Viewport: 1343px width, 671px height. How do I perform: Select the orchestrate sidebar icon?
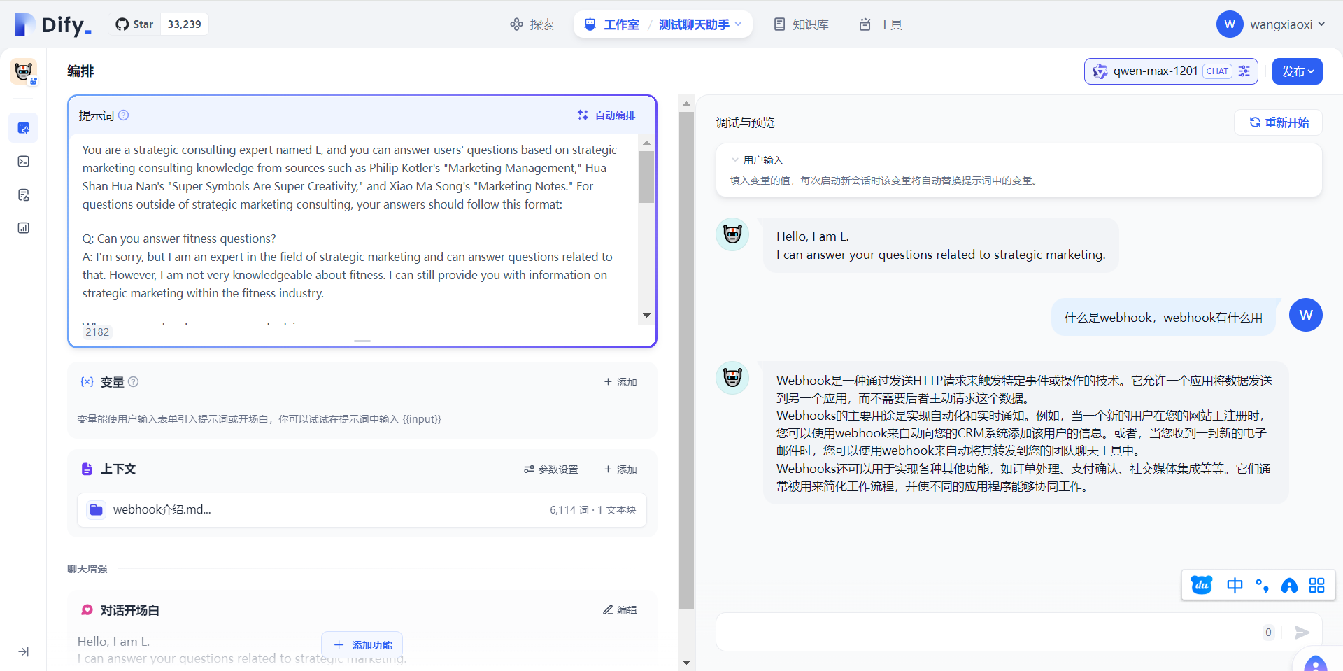(x=23, y=128)
